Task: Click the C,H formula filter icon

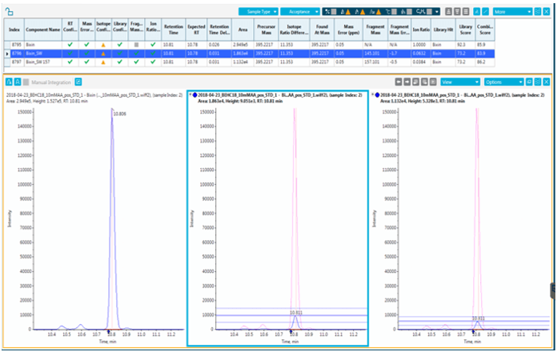Action: [421, 12]
